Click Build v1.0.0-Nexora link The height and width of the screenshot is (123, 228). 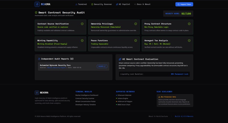pos(184,116)
